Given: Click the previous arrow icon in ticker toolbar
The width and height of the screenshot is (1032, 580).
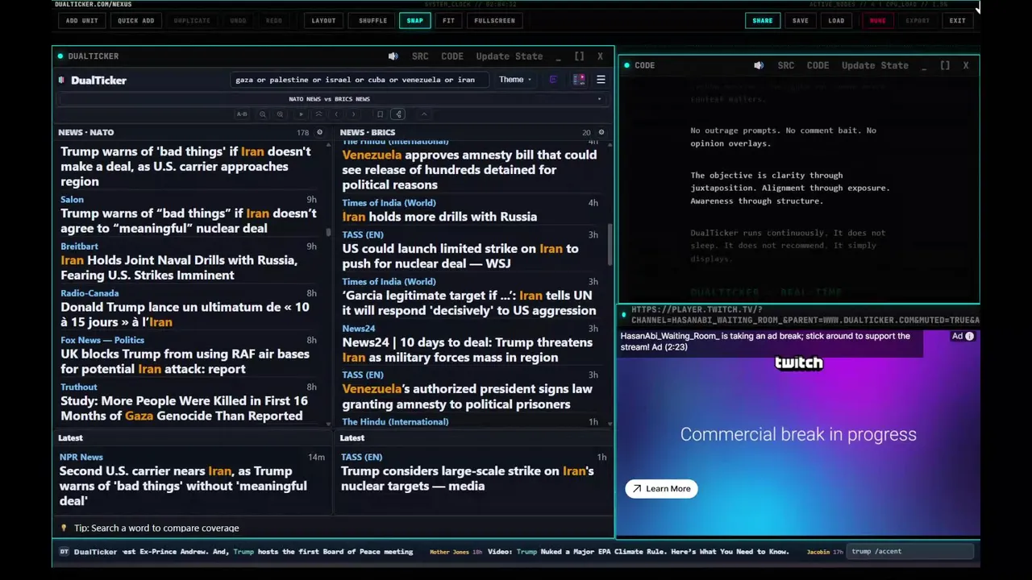Looking at the screenshot, I should click(x=336, y=114).
